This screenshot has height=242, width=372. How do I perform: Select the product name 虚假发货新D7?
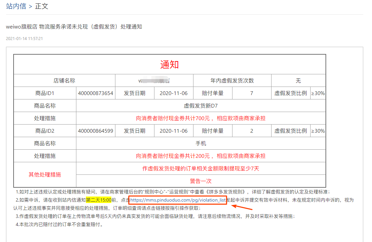tap(201, 106)
